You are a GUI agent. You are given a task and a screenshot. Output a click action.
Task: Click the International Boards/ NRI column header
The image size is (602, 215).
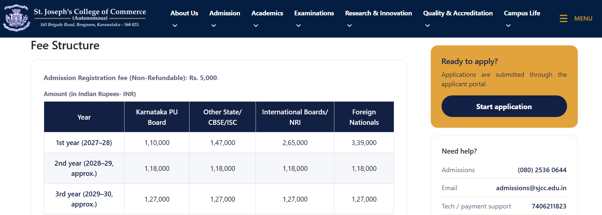tap(295, 117)
